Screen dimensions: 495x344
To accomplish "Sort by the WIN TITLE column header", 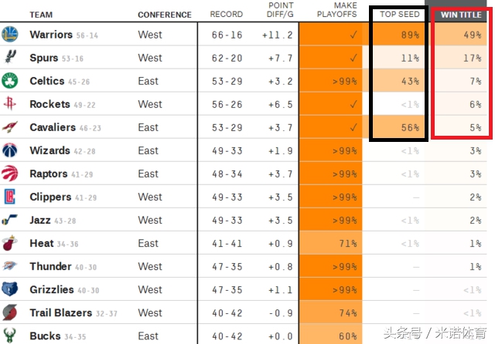I will [x=461, y=15].
